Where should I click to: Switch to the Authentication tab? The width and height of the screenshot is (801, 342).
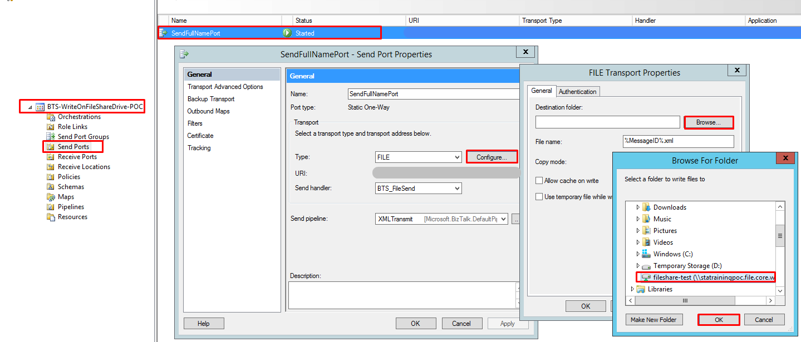[577, 92]
